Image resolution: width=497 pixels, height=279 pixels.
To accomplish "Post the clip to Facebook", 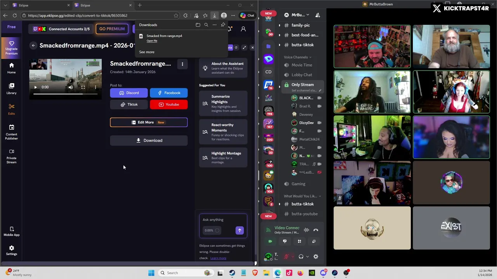I will 169,93.
